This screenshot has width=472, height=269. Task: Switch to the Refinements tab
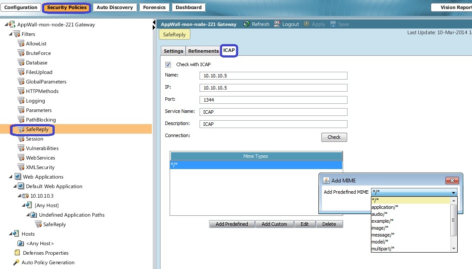point(203,51)
